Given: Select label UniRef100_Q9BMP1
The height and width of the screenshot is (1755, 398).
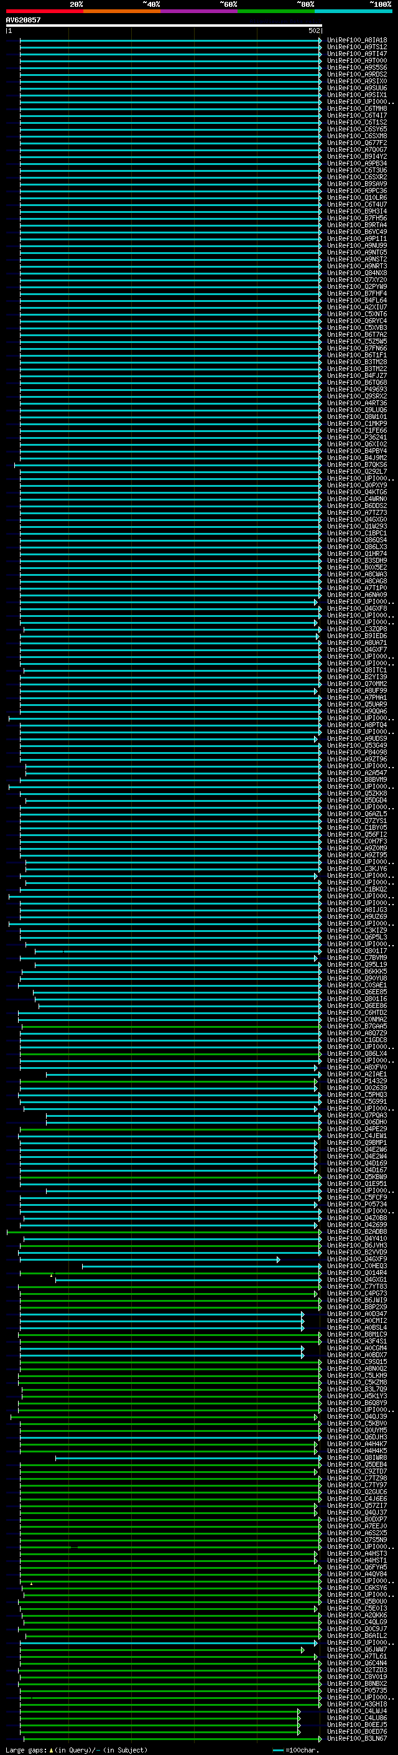Looking at the screenshot, I should (357, 1142).
